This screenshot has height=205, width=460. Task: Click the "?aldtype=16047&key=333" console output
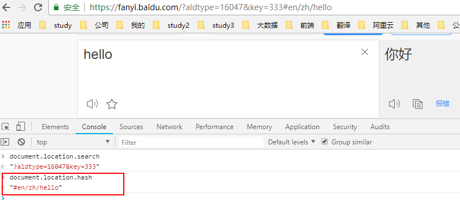(x=55, y=166)
